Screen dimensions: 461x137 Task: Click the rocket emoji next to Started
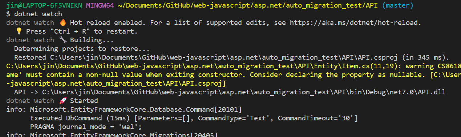click(x=62, y=101)
